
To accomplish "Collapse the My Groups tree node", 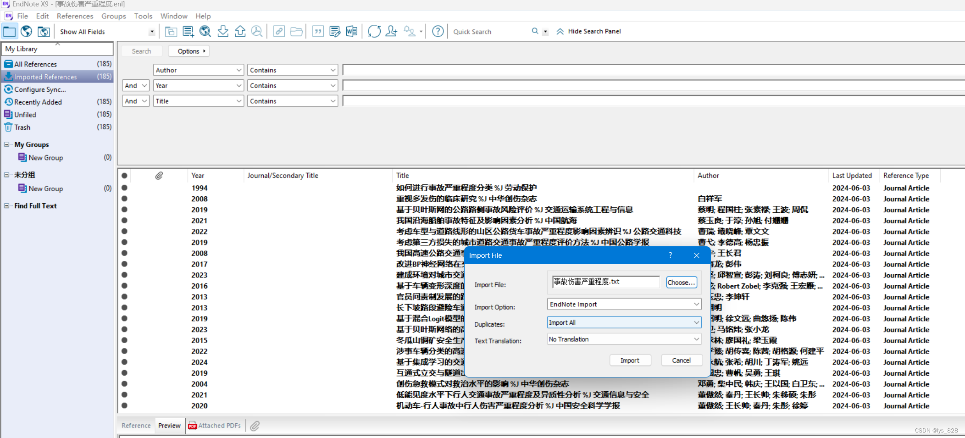I will pos(7,144).
